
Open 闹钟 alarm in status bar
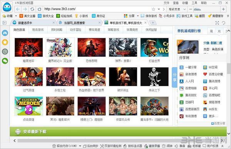click(167, 146)
